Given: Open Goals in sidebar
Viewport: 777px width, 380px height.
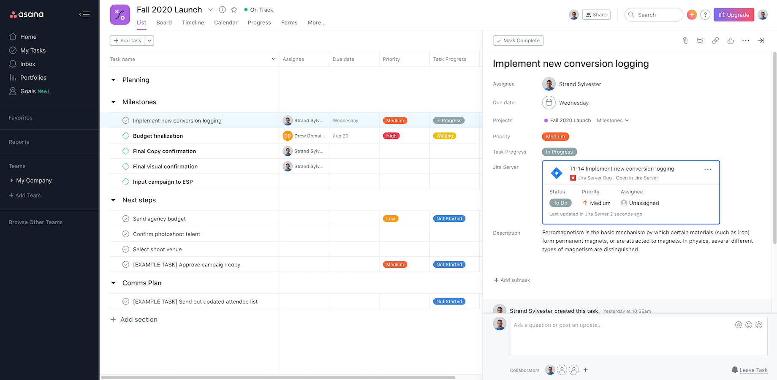Looking at the screenshot, I should pyautogui.click(x=29, y=91).
